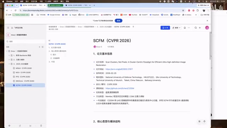Open the more options ellipsis menu

[x=189, y=28]
